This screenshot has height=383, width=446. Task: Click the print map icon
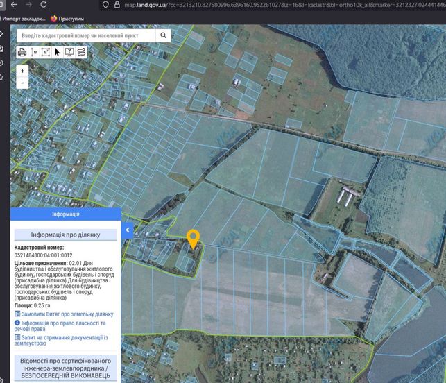pyautogui.click(x=22, y=52)
